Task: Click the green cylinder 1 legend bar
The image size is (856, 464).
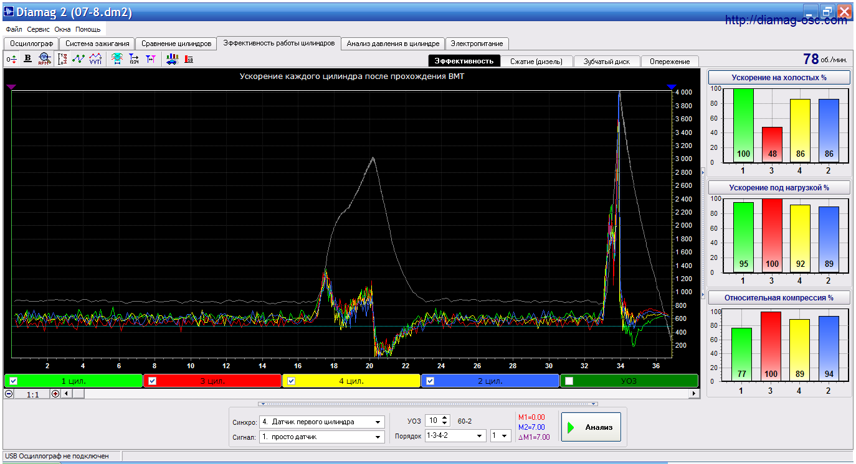Action: coord(73,381)
